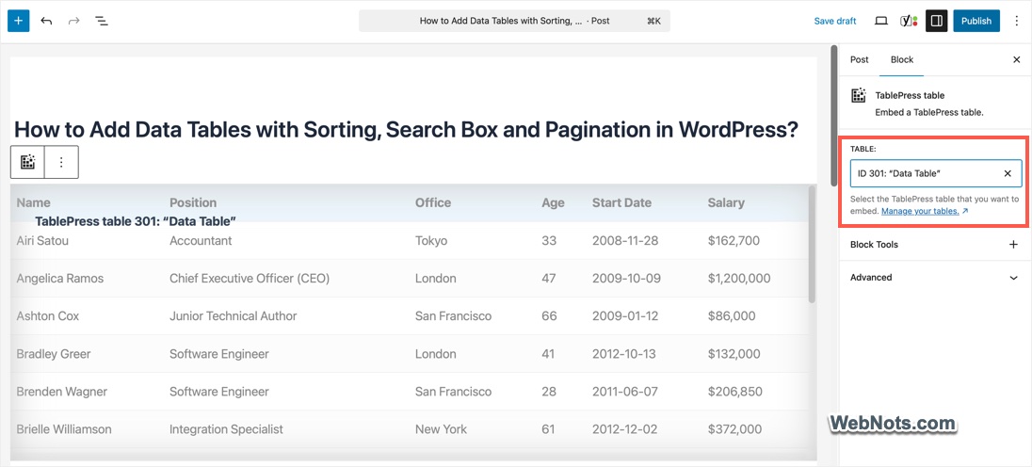Click the $162,700 salary cell
The image size is (1032, 467).
pyautogui.click(x=734, y=241)
